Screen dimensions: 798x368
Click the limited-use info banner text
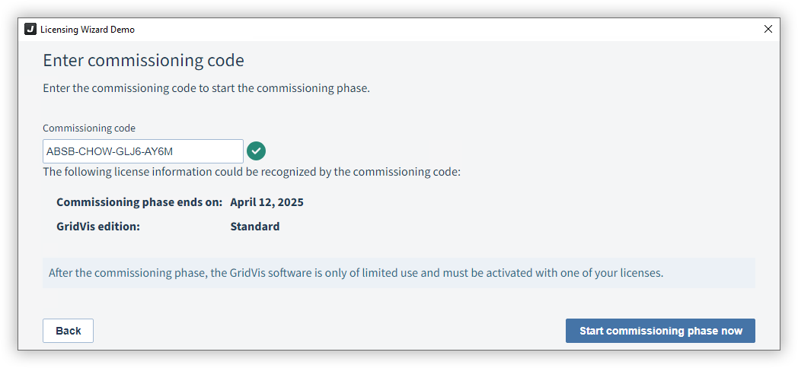[x=356, y=273]
